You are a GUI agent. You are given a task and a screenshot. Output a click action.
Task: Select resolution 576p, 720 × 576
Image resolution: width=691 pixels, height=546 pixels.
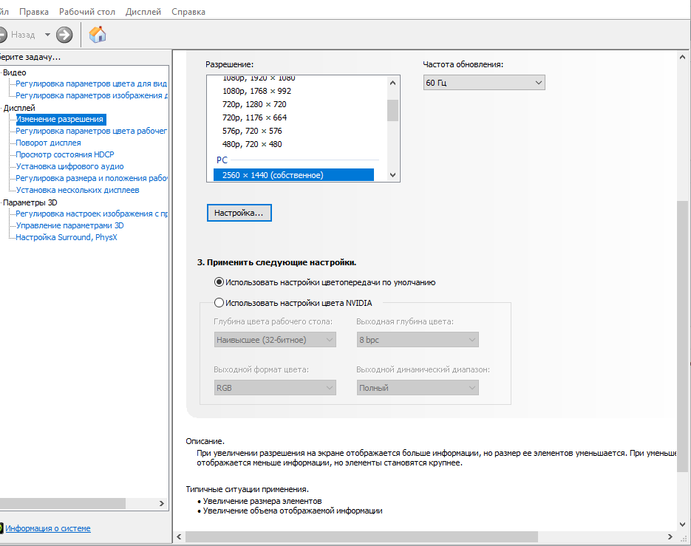pos(252,131)
